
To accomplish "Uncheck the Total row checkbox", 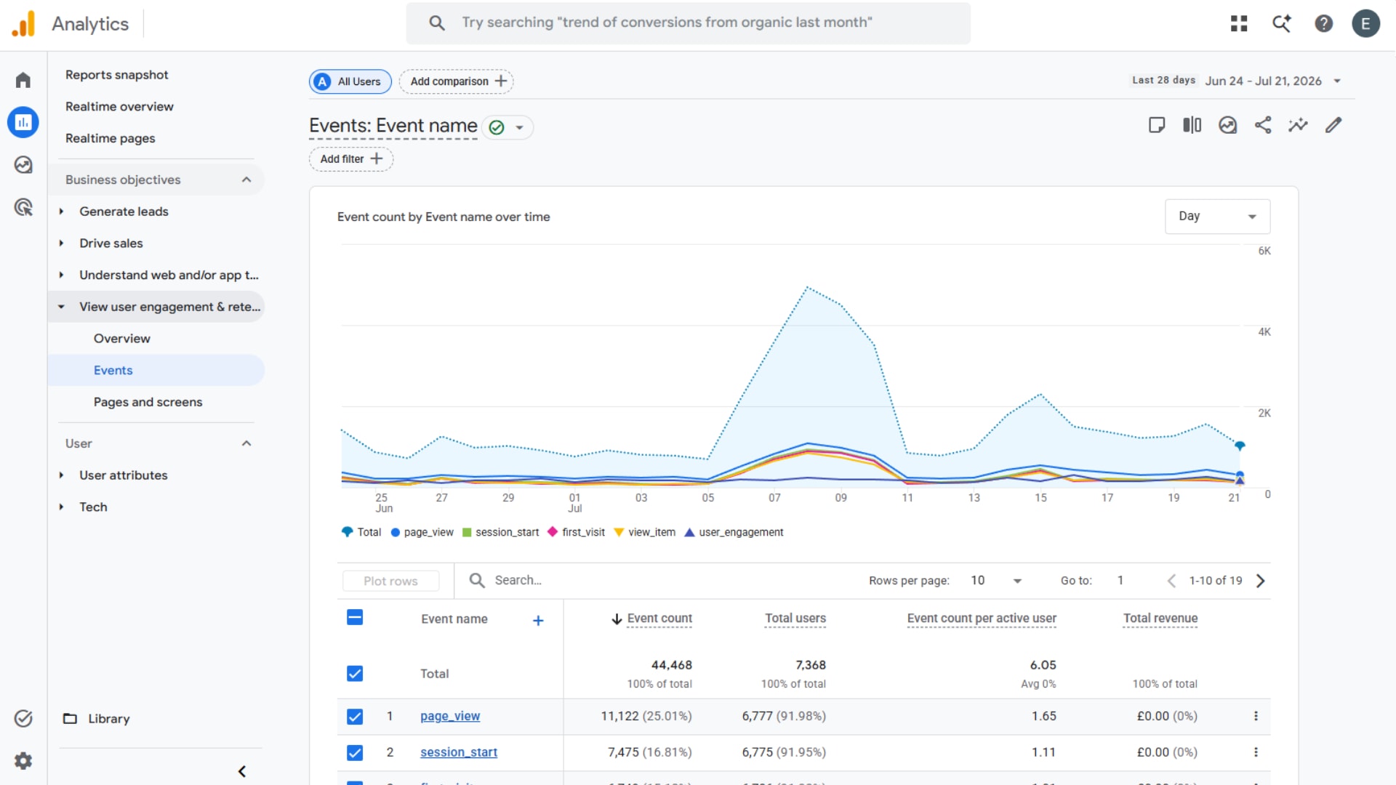I will pos(355,674).
